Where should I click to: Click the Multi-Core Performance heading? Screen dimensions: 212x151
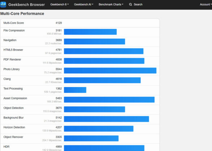point(22,14)
